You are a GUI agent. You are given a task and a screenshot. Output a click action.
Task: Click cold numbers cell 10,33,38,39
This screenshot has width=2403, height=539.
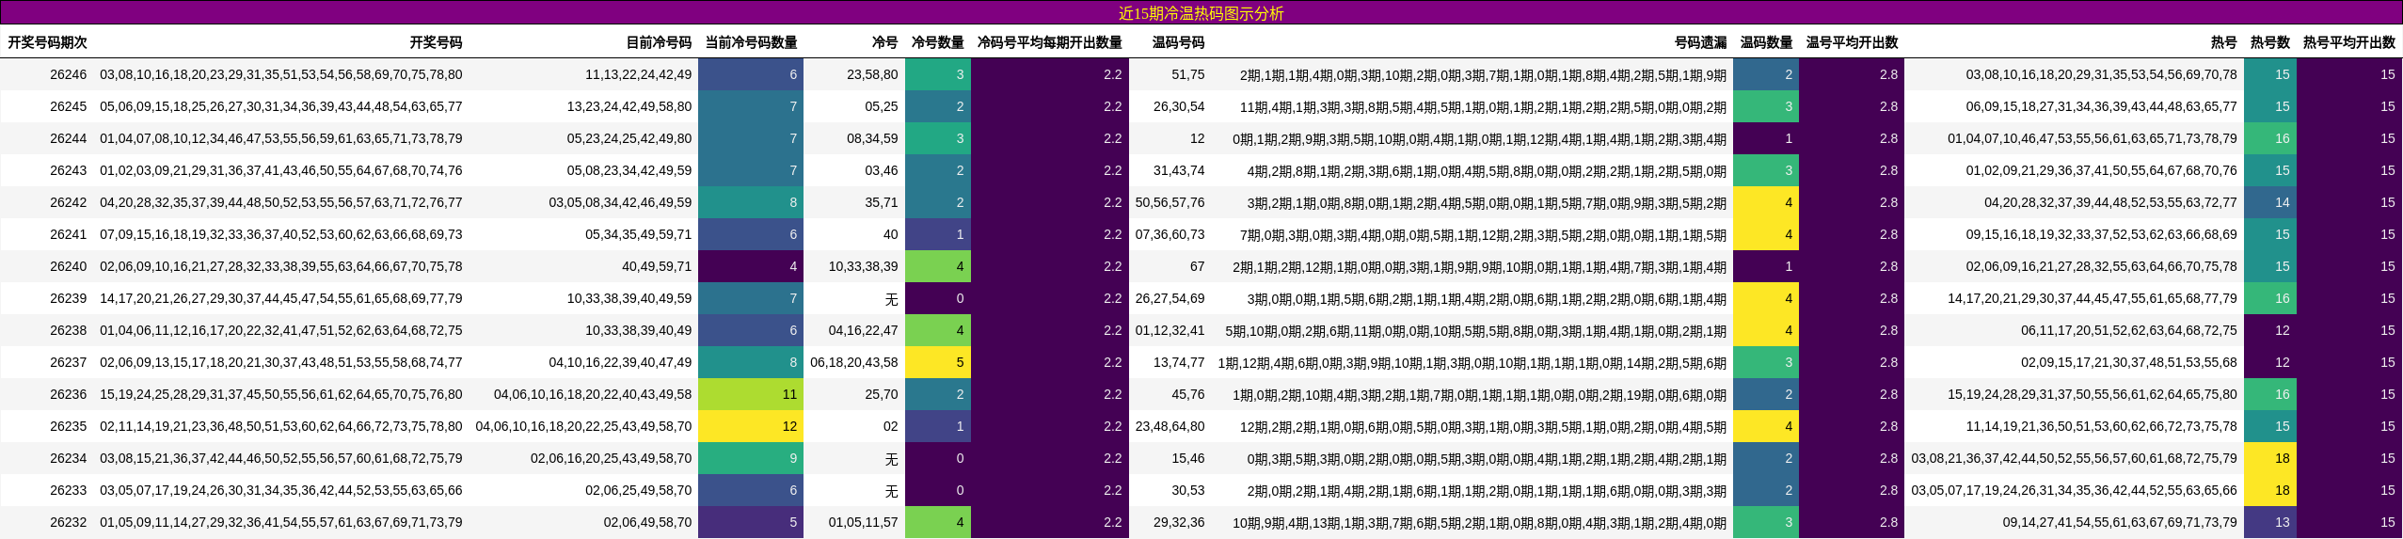tap(863, 266)
